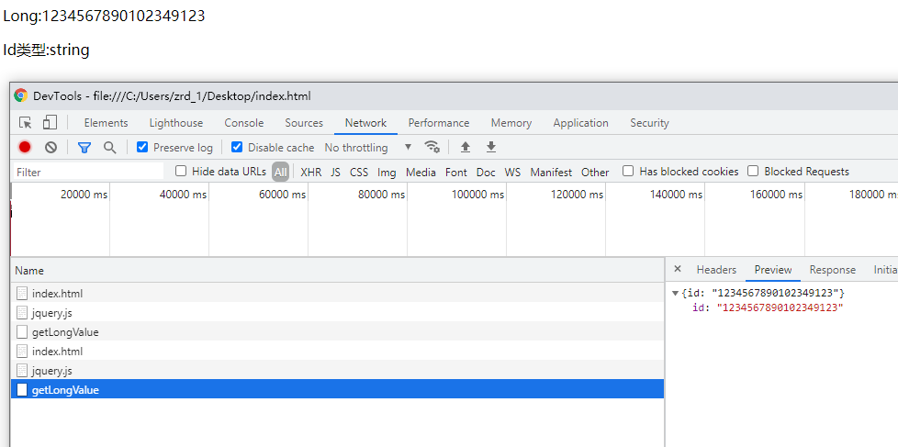Close the request details pane
Viewport: 898px width, 447px height.
678,269
